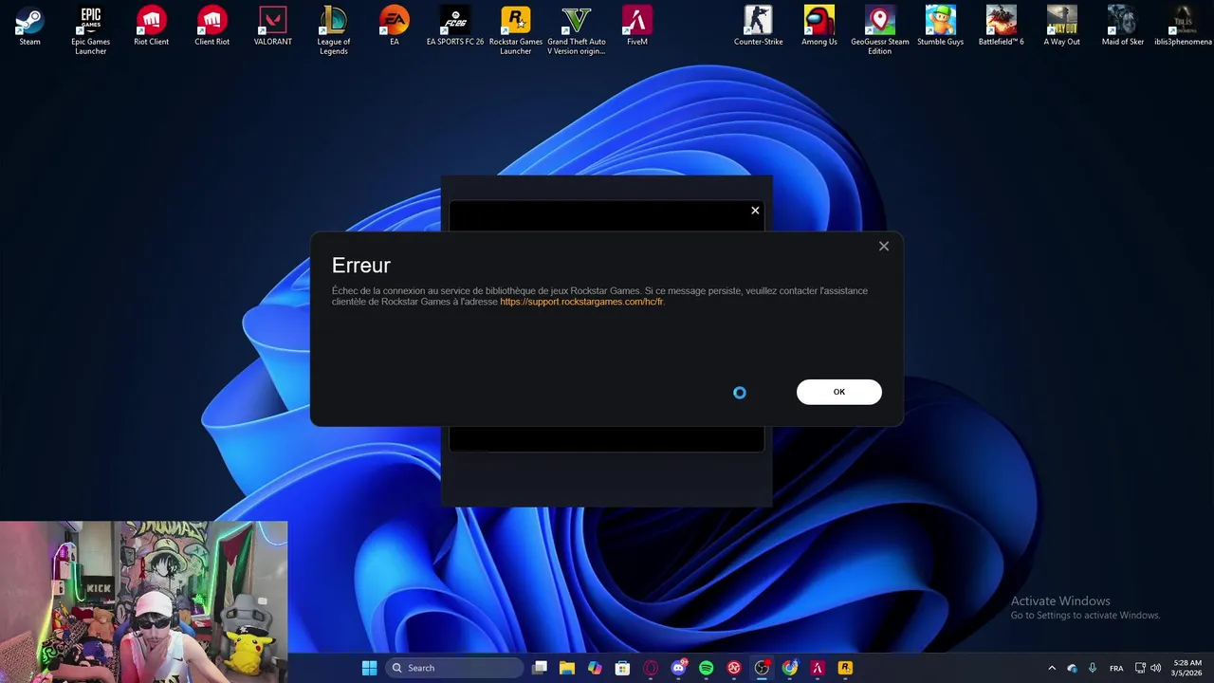Switch to Discord on the taskbar
This screenshot has width=1214, height=683.
point(678,668)
